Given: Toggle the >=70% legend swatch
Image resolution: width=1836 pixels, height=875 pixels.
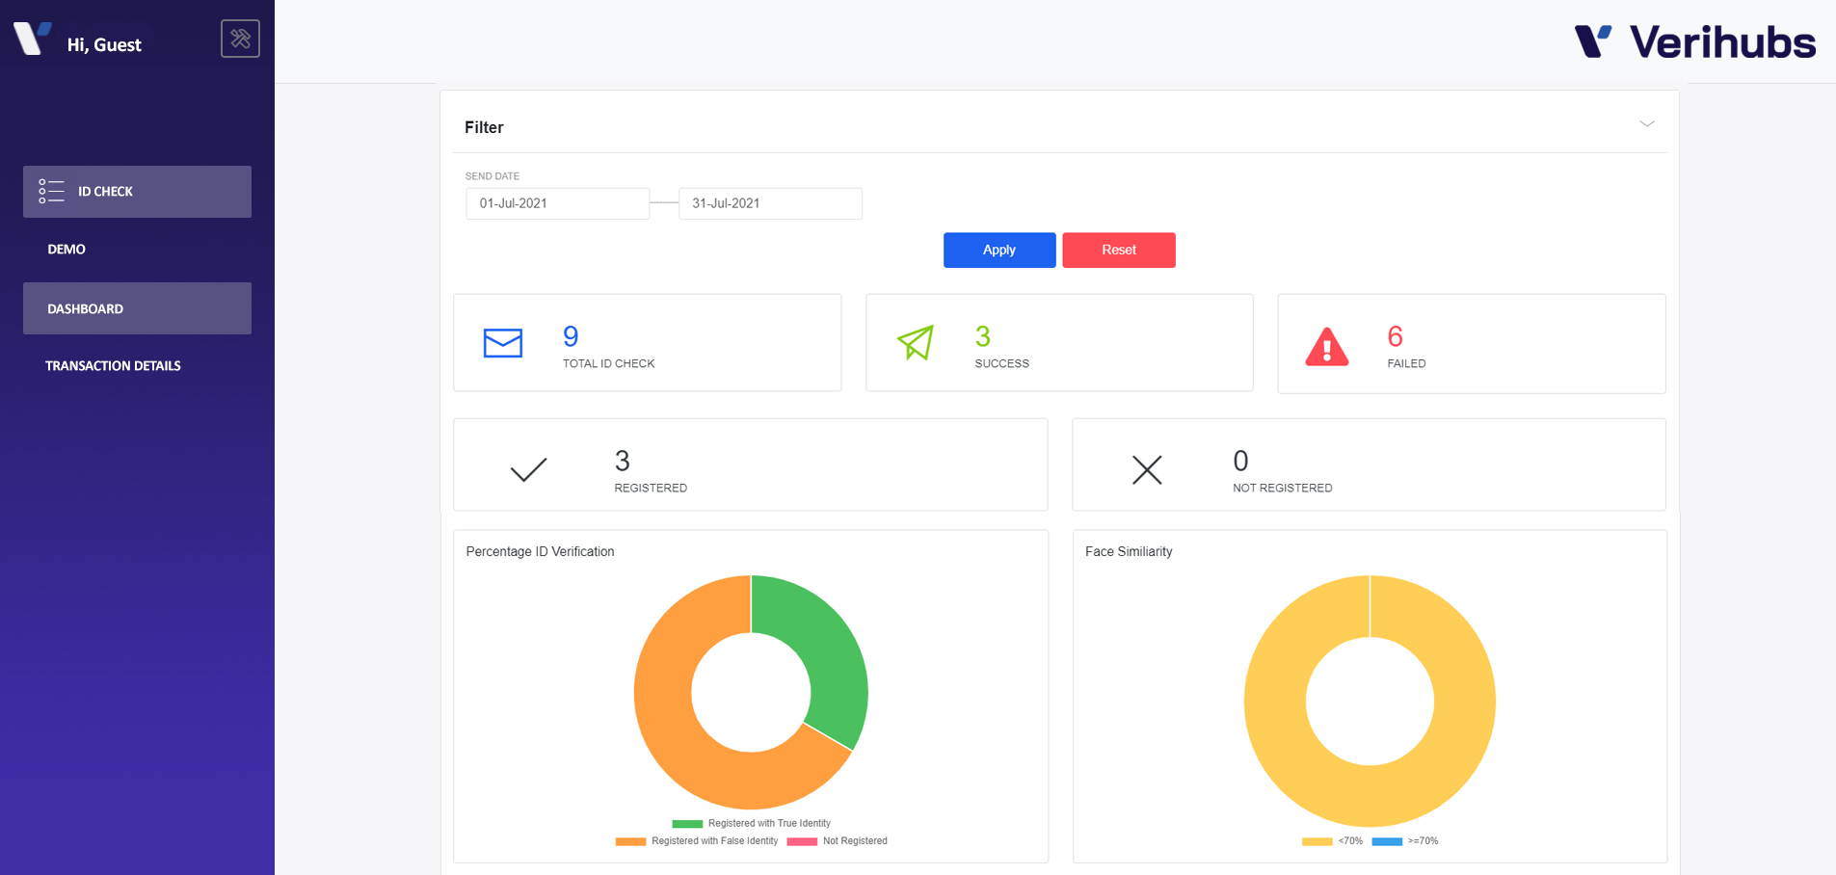Looking at the screenshot, I should [1387, 841].
